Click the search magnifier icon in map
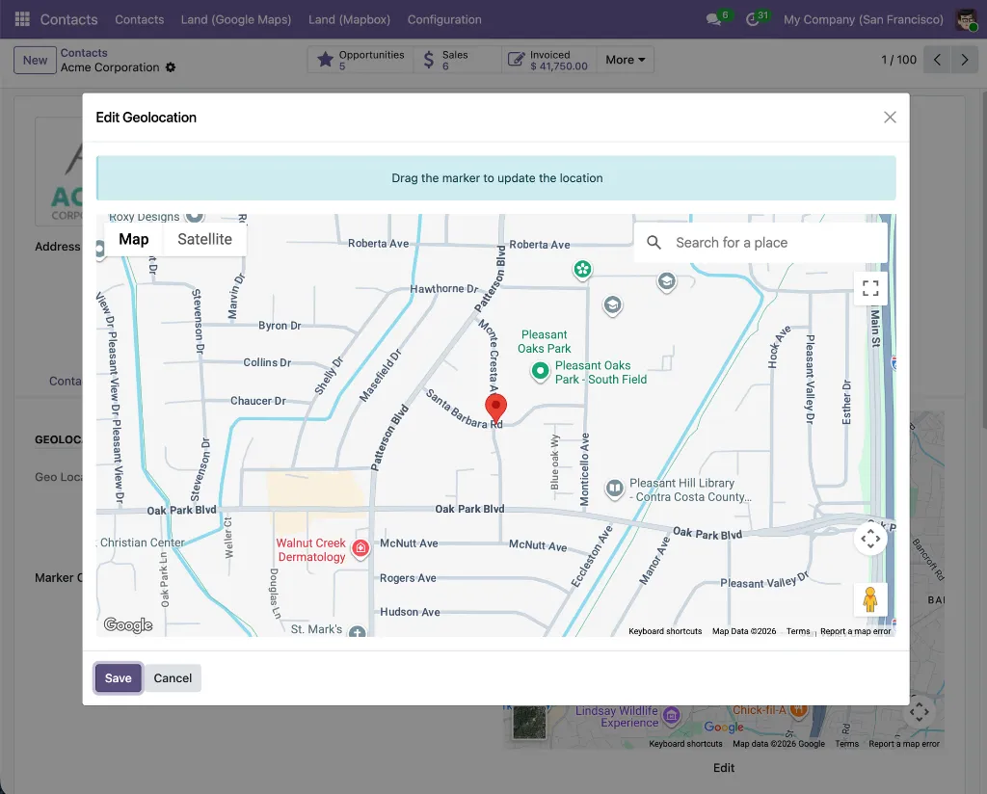Screen dimensions: 987x794 point(654,243)
